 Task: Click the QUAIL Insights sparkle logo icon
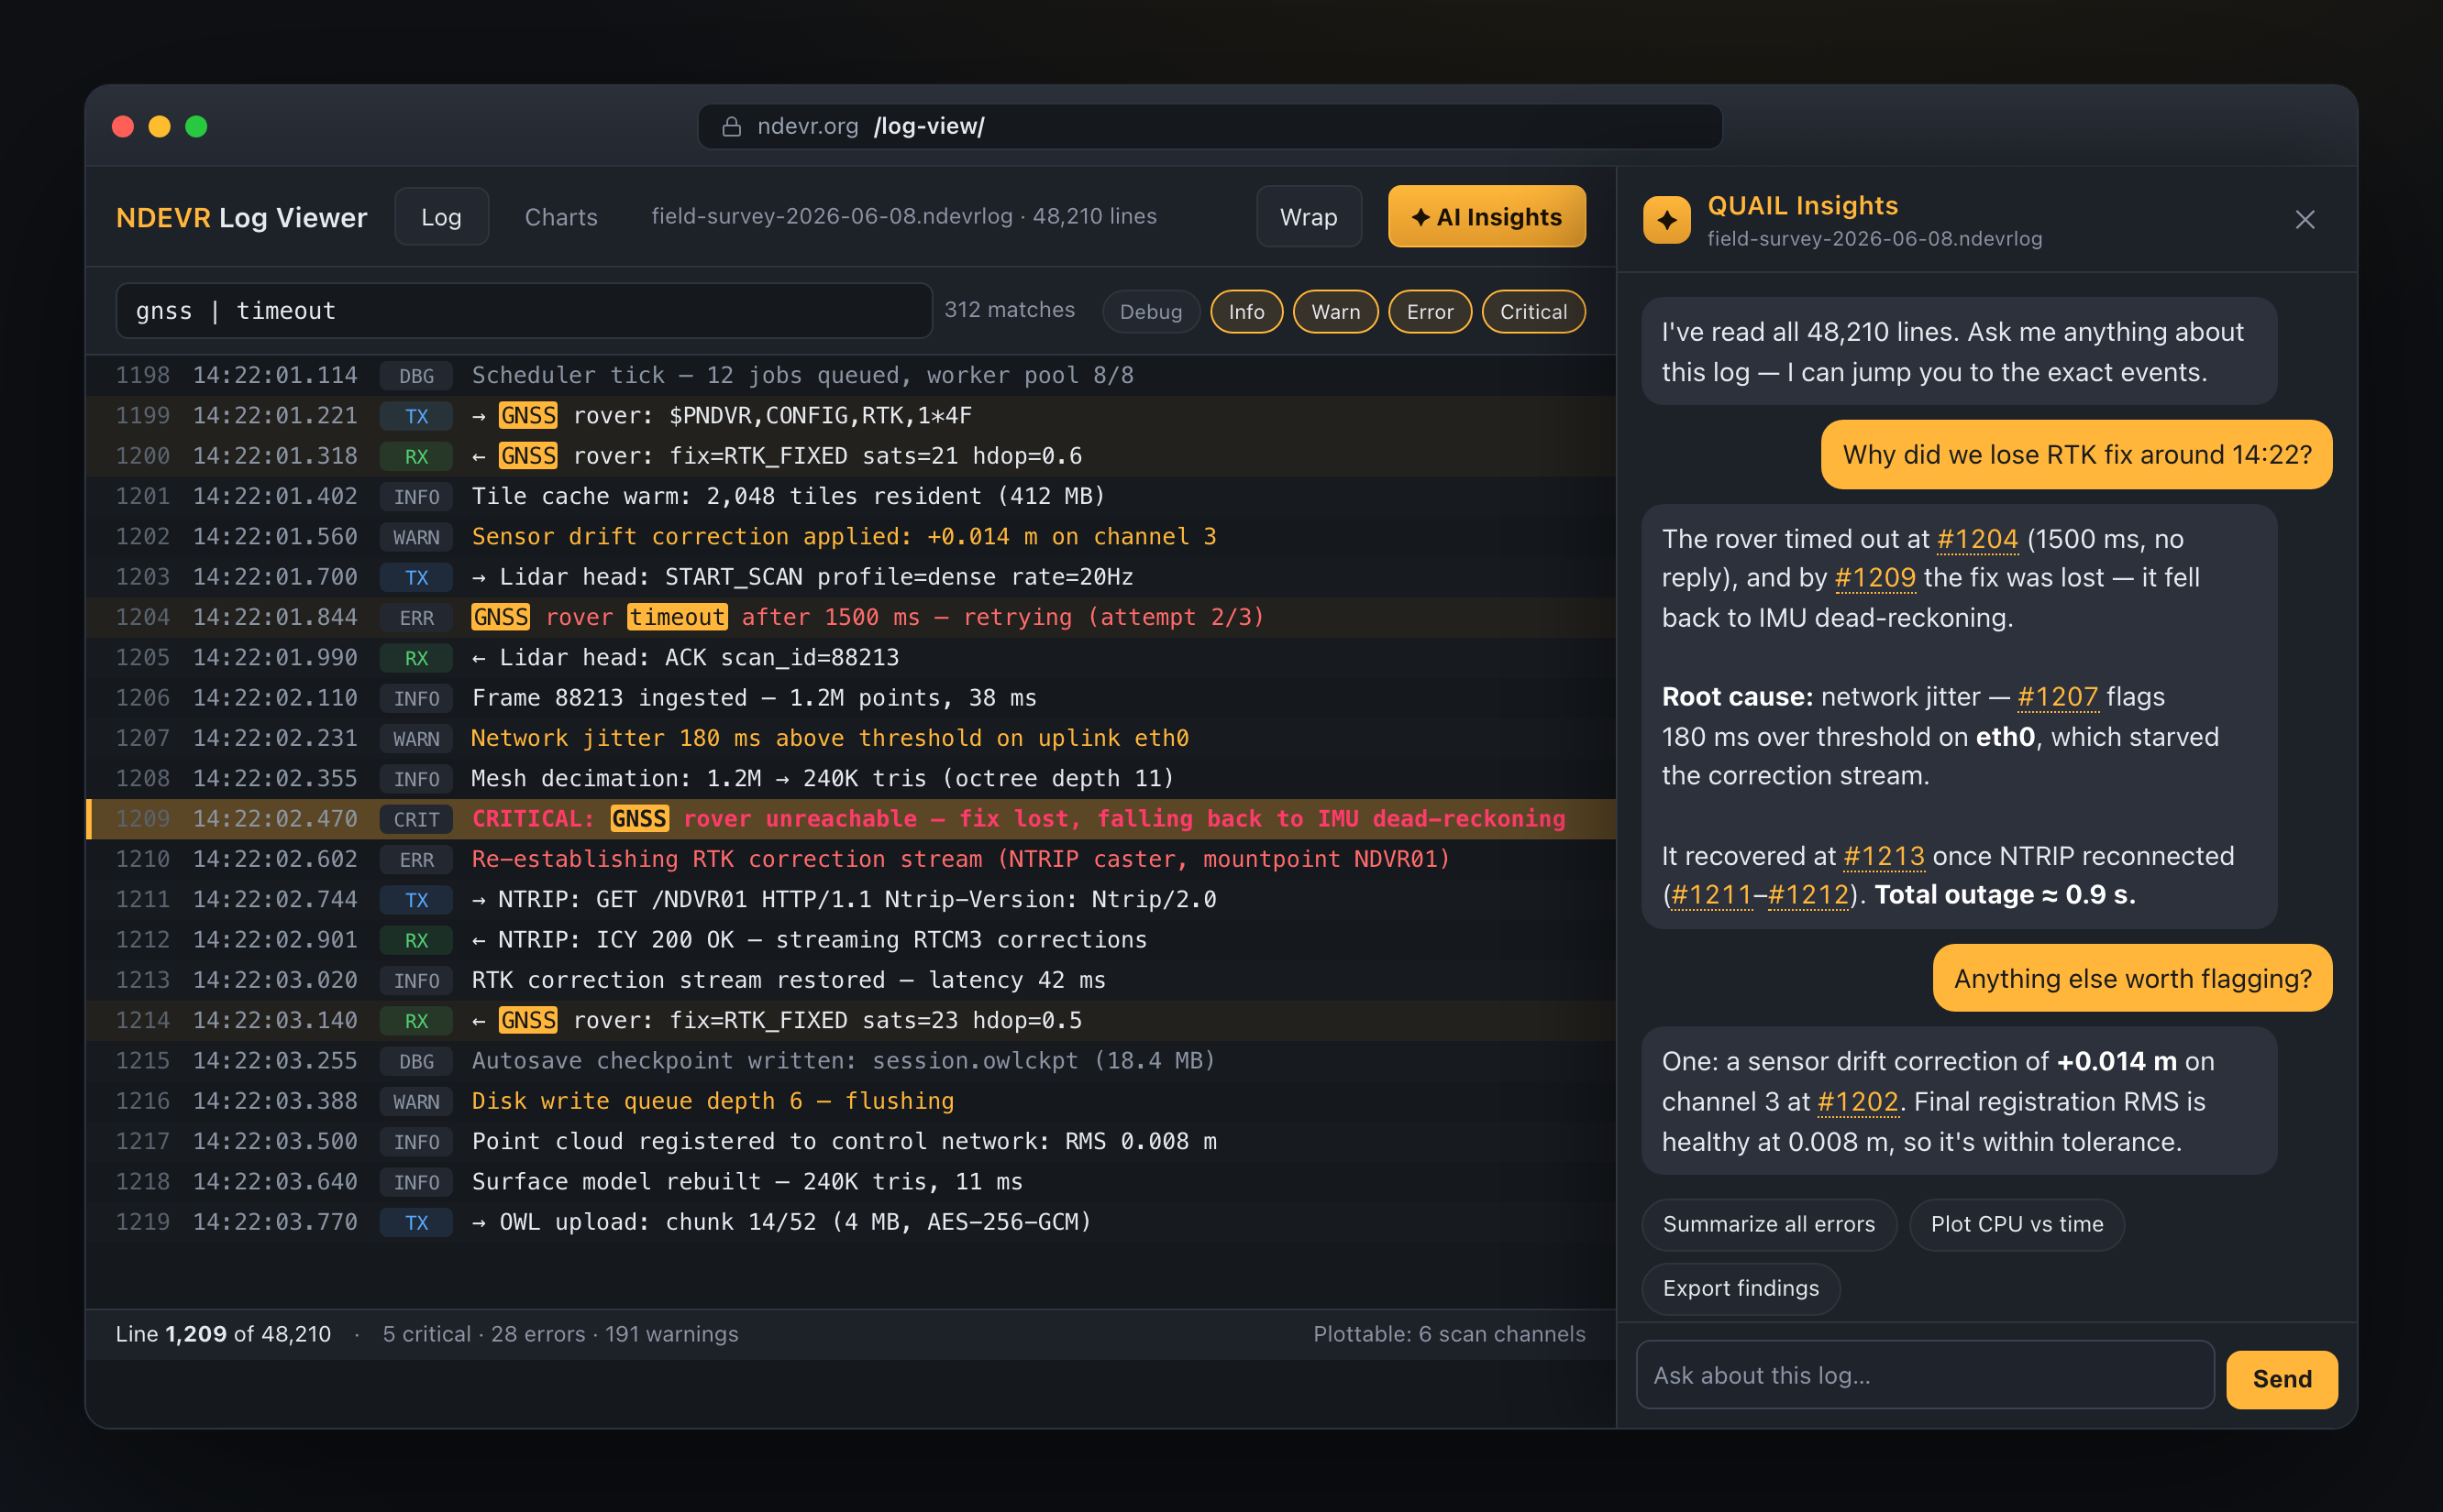(x=1666, y=220)
